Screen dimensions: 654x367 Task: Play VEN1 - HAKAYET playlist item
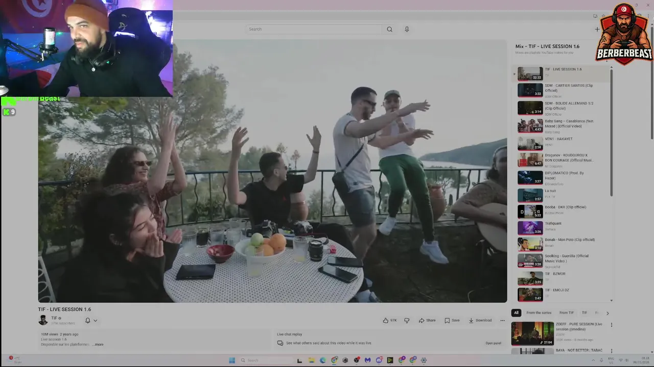562,143
